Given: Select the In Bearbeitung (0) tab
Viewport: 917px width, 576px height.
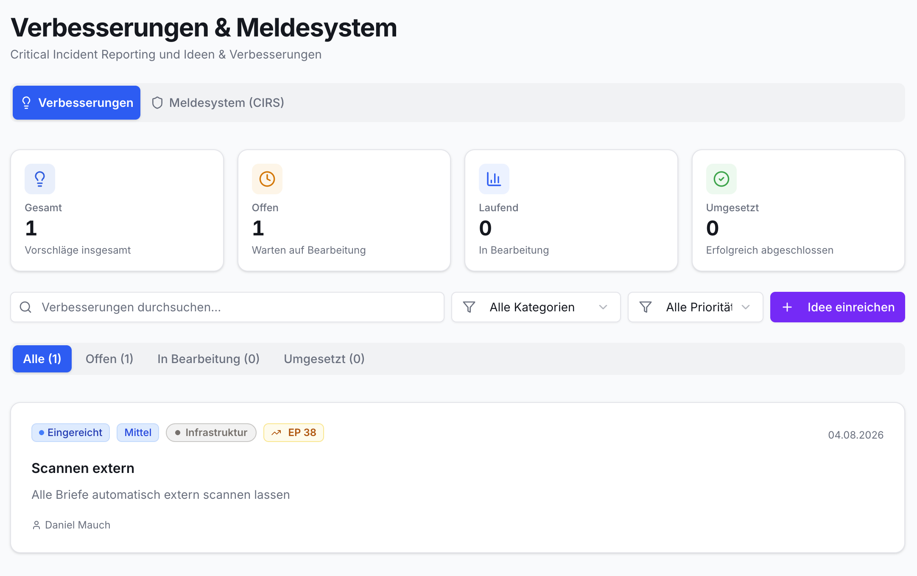Looking at the screenshot, I should click(x=208, y=359).
